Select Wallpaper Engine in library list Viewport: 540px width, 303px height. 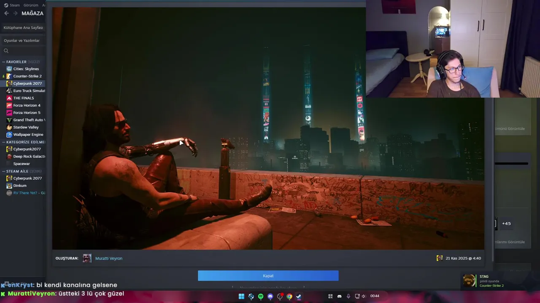pos(28,134)
